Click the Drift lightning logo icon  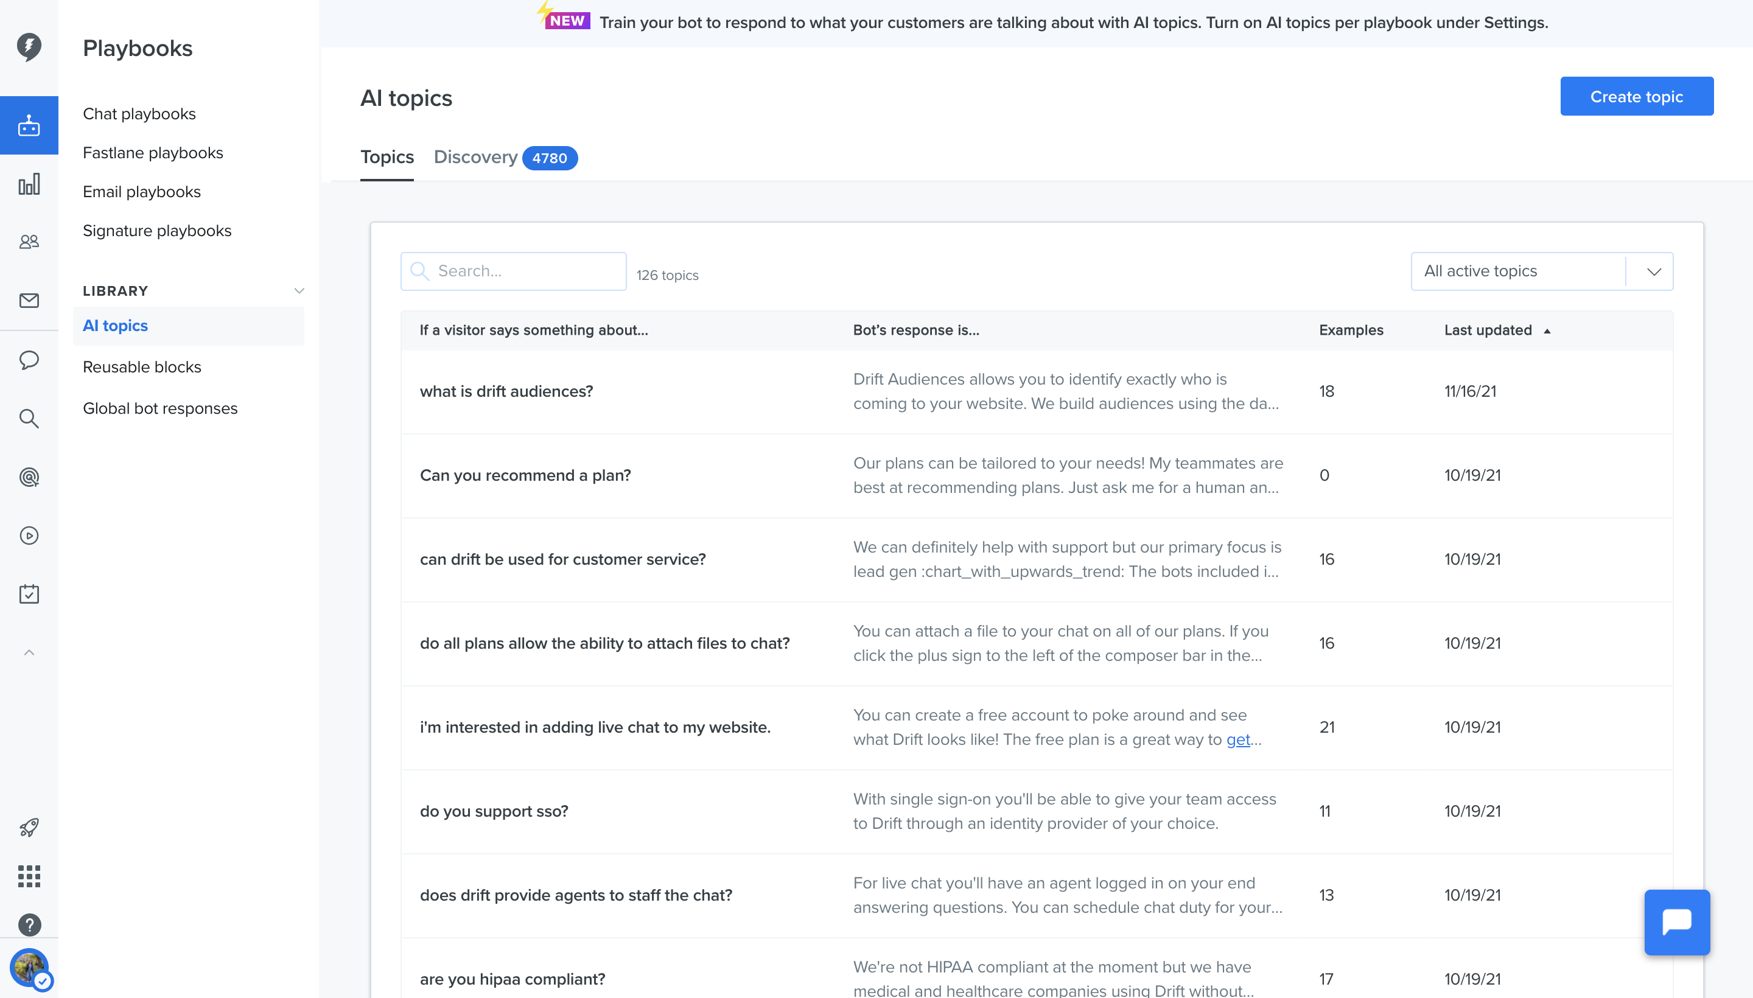(29, 47)
